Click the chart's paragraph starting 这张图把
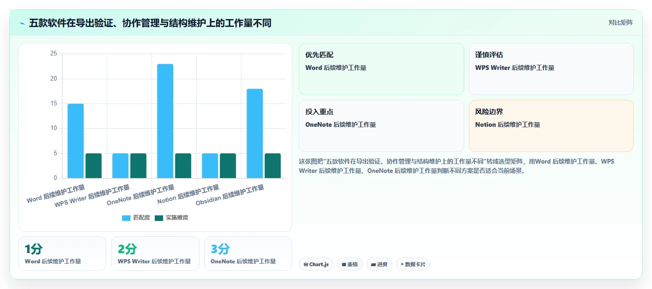652x289 pixels. [x=457, y=166]
